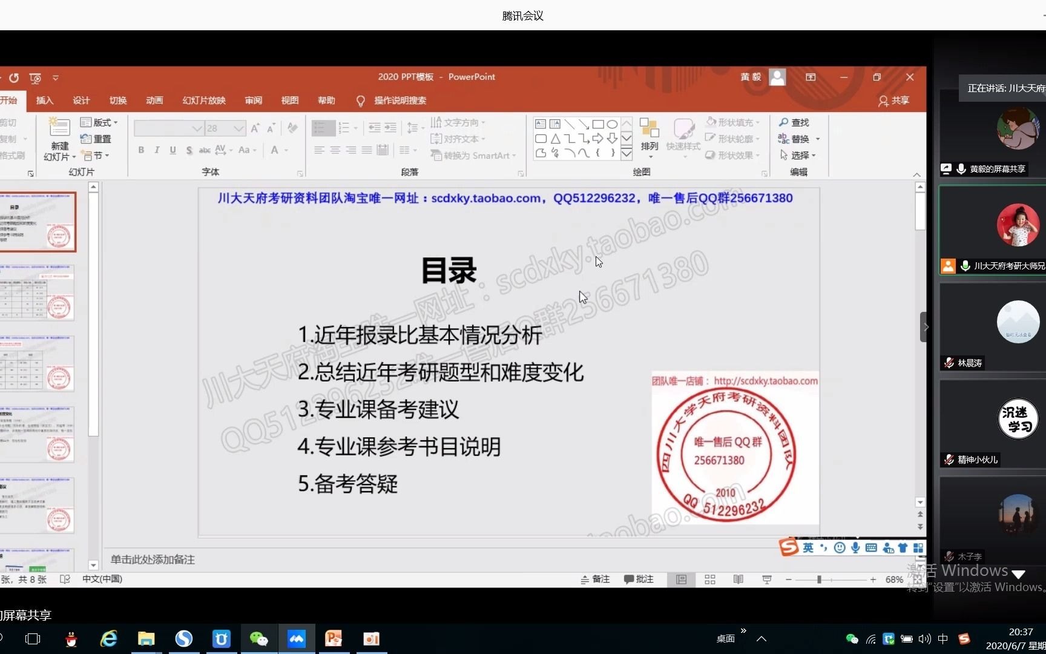Click the Find (查找) icon
The height and width of the screenshot is (654, 1046).
click(x=784, y=122)
